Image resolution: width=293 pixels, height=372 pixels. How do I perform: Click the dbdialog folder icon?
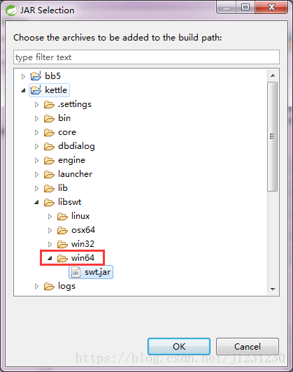point(49,146)
